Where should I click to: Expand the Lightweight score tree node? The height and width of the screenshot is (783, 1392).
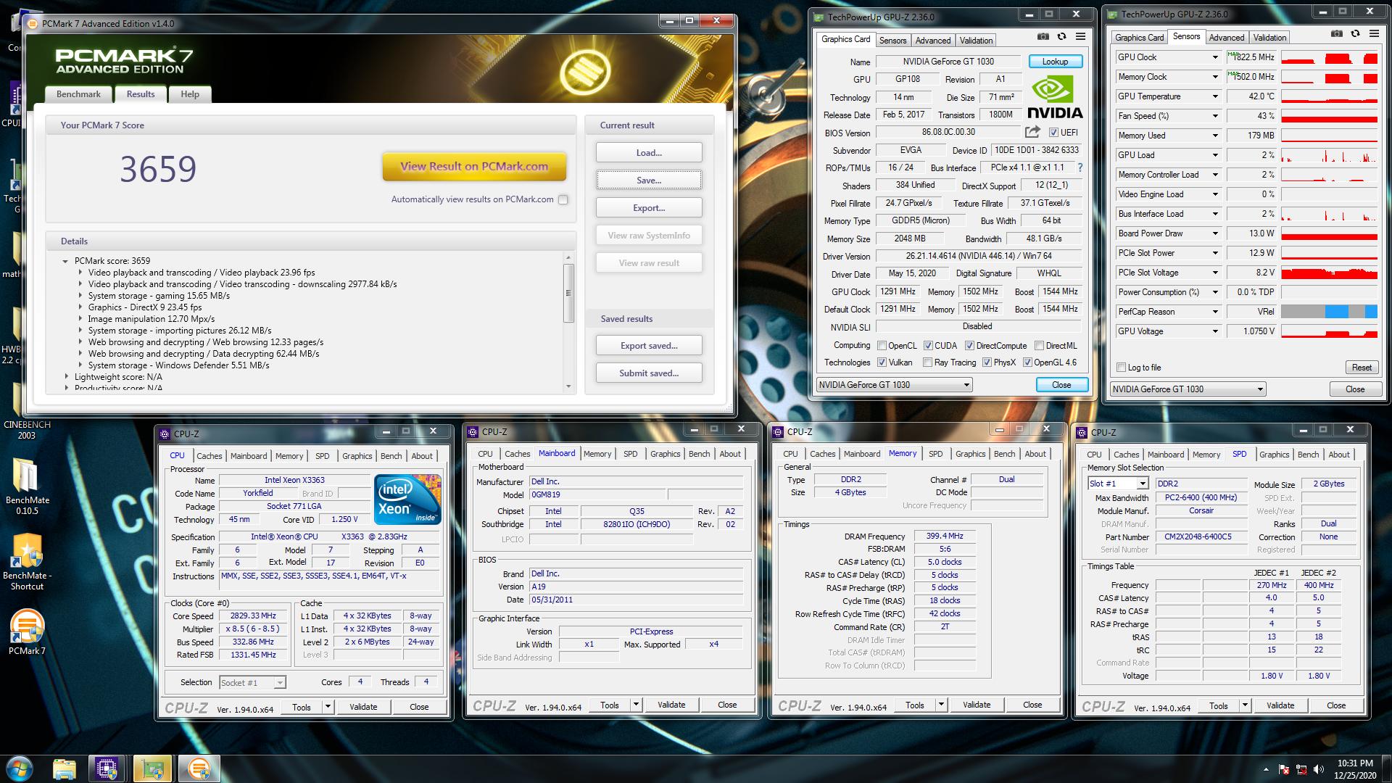click(66, 377)
